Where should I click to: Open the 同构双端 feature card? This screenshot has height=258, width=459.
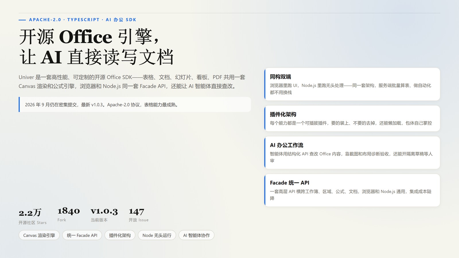(x=352, y=84)
